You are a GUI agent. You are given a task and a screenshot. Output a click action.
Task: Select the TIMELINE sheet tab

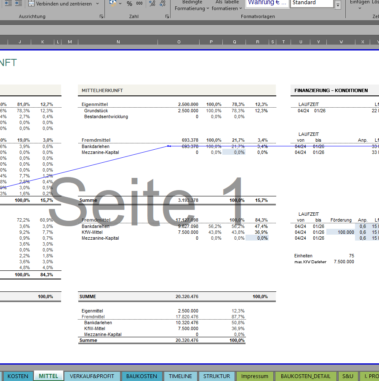coord(180,376)
